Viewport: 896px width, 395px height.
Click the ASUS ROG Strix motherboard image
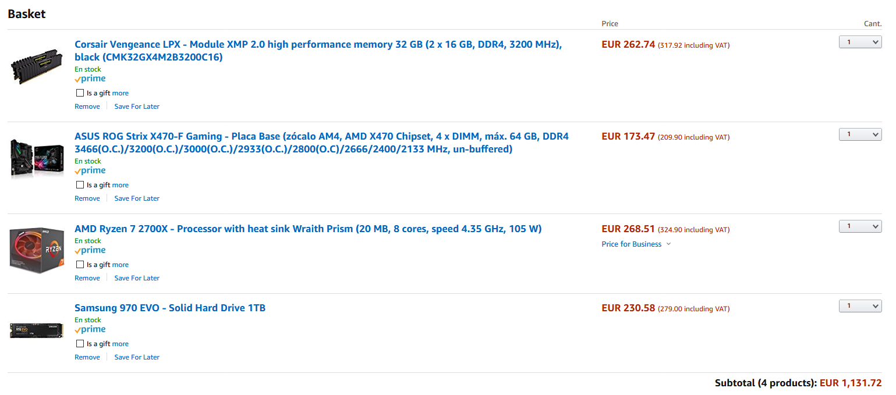[x=37, y=158]
